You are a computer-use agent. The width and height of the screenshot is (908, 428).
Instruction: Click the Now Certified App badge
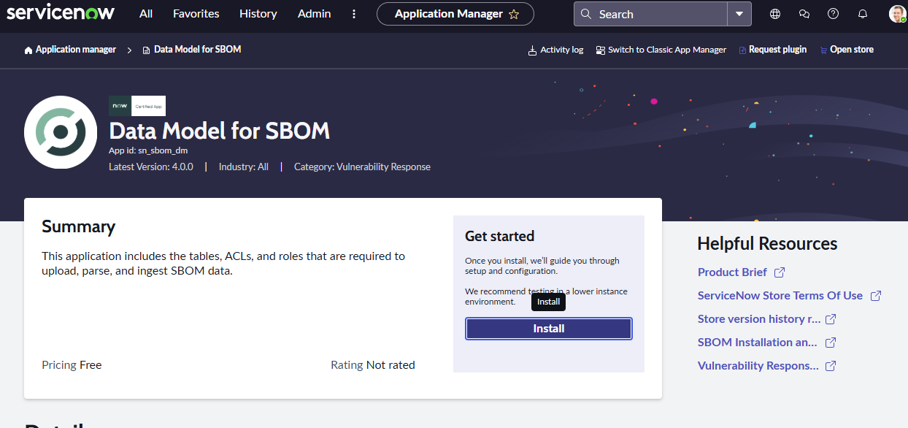point(137,106)
